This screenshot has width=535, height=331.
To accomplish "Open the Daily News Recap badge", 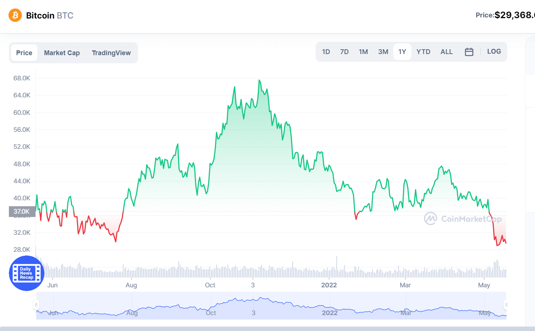I will pyautogui.click(x=27, y=273).
